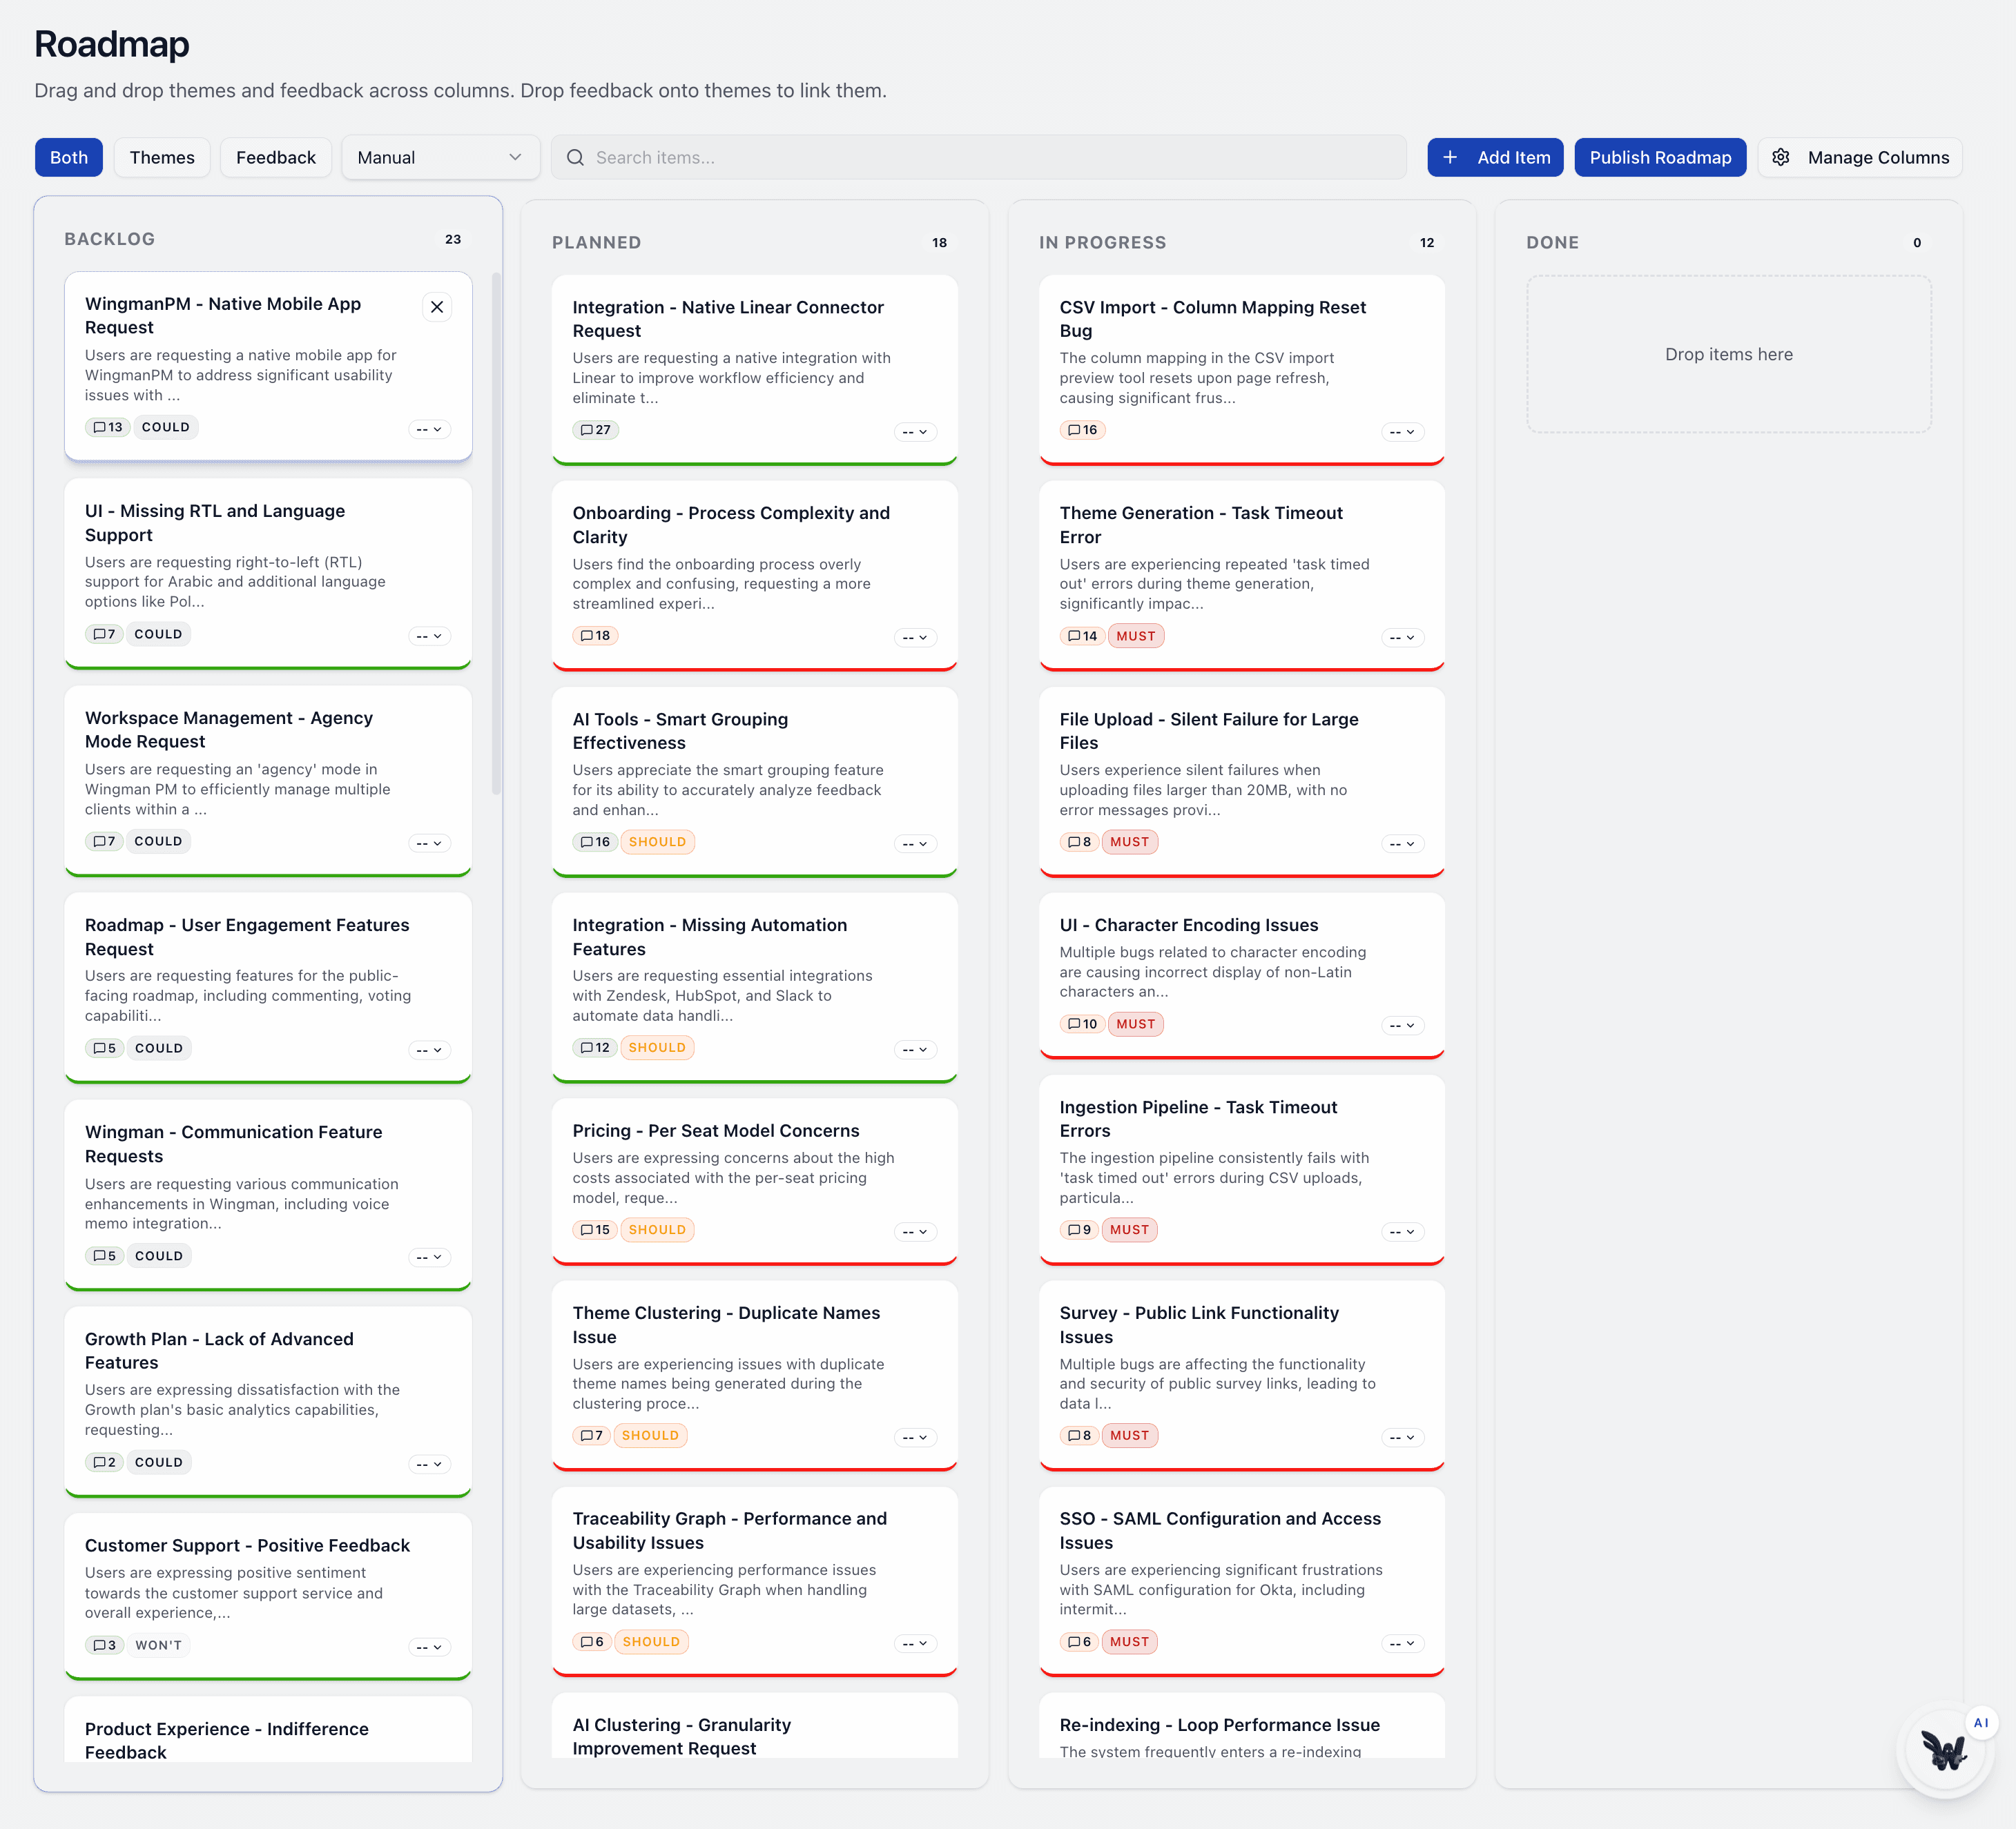
Task: Click the Backlog item count 23
Action: click(x=453, y=240)
